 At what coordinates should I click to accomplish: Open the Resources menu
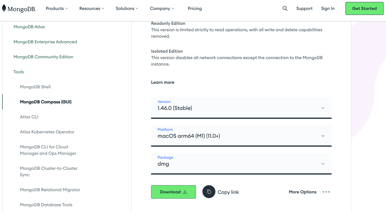(92, 8)
